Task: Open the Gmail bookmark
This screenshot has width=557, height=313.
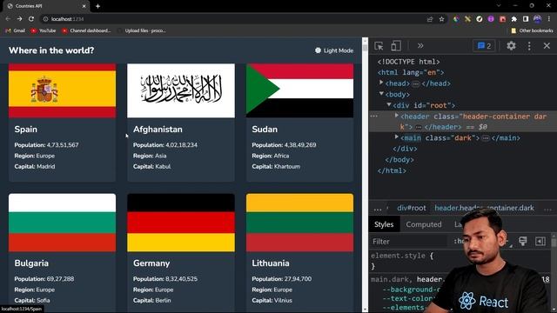Action: 16,30
